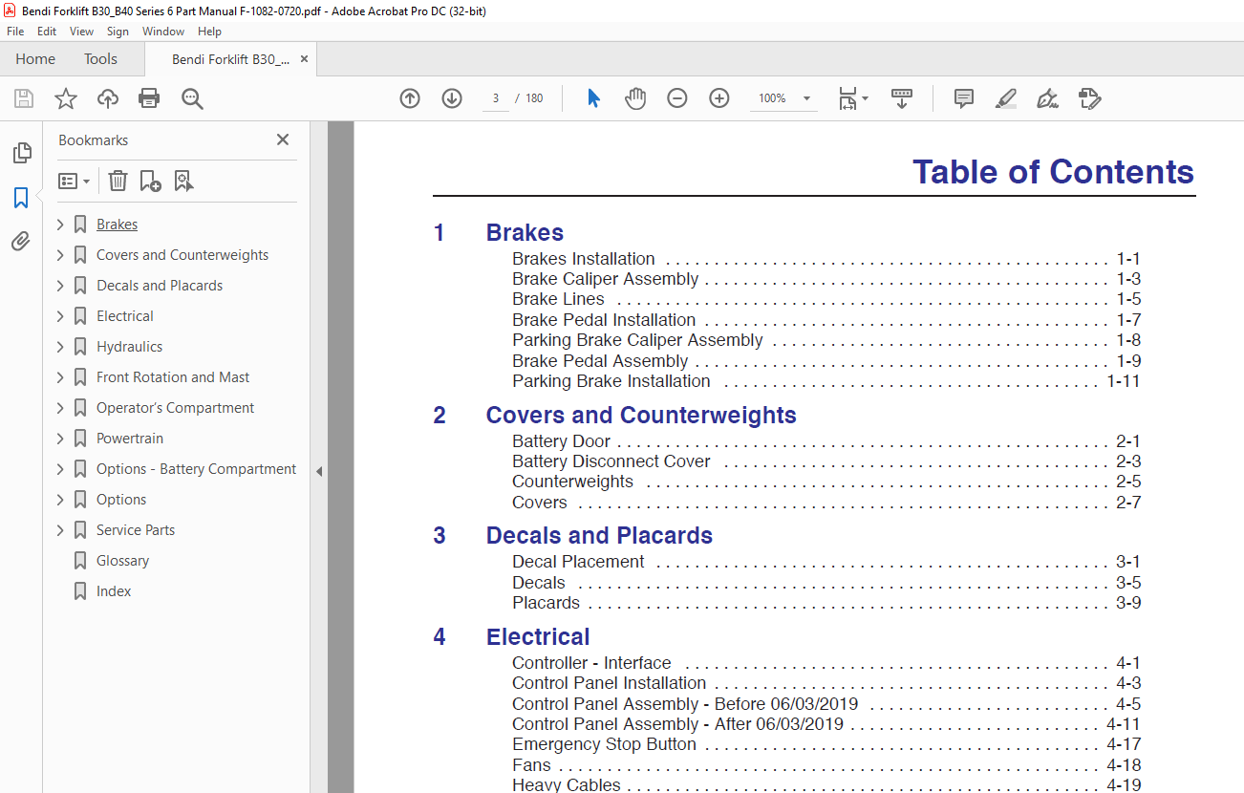The width and height of the screenshot is (1244, 793).
Task: Close the Bendi Forklift document tab
Action: coord(305,59)
